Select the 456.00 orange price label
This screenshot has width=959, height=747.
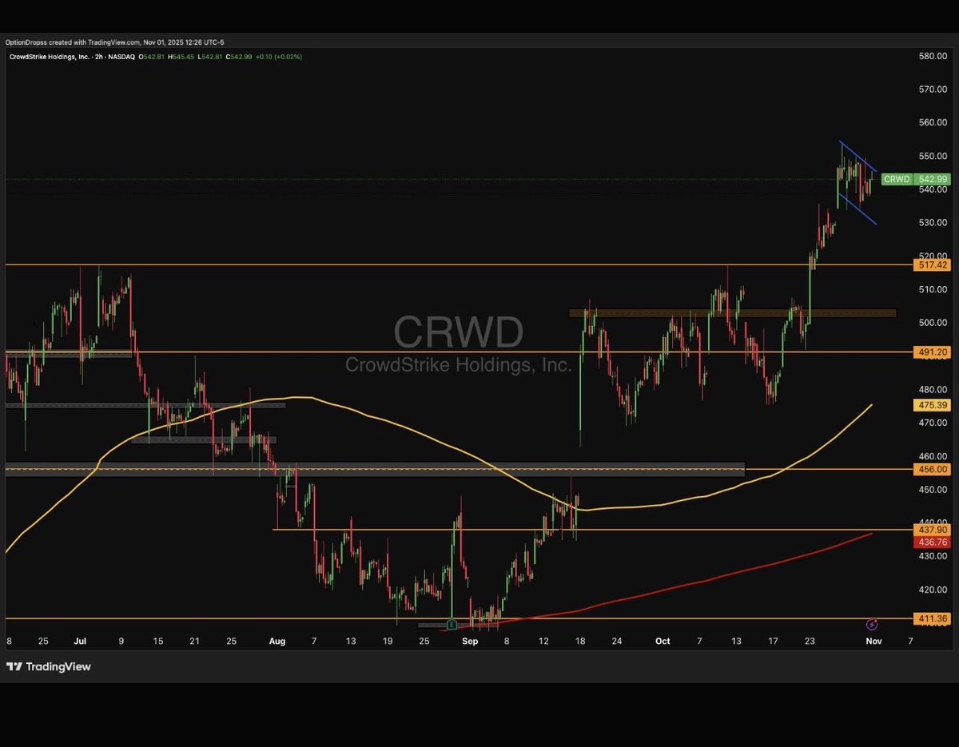931,470
